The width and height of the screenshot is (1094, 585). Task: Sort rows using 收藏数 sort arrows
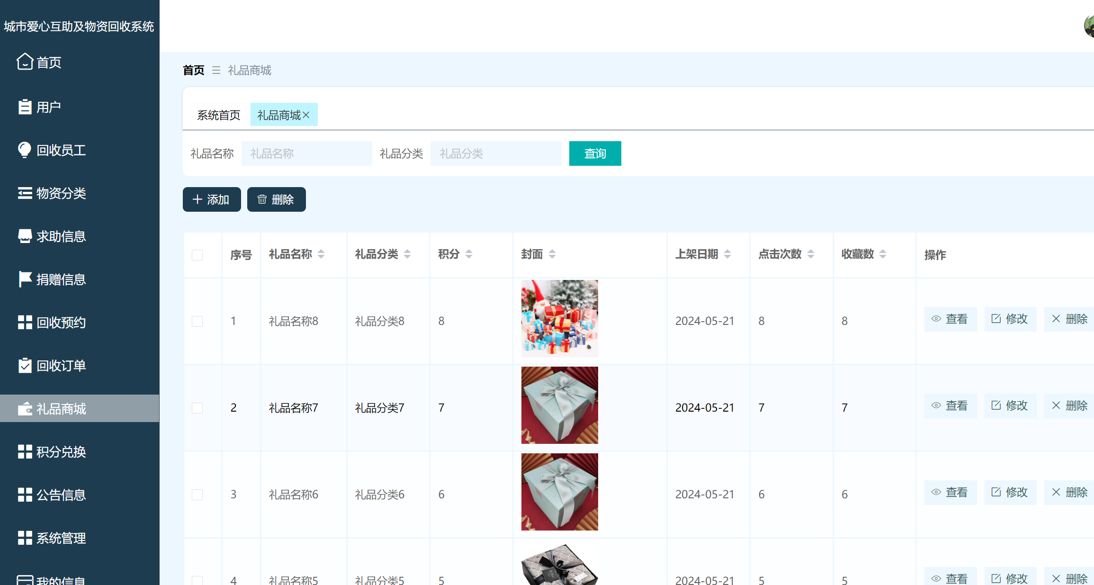tap(883, 254)
